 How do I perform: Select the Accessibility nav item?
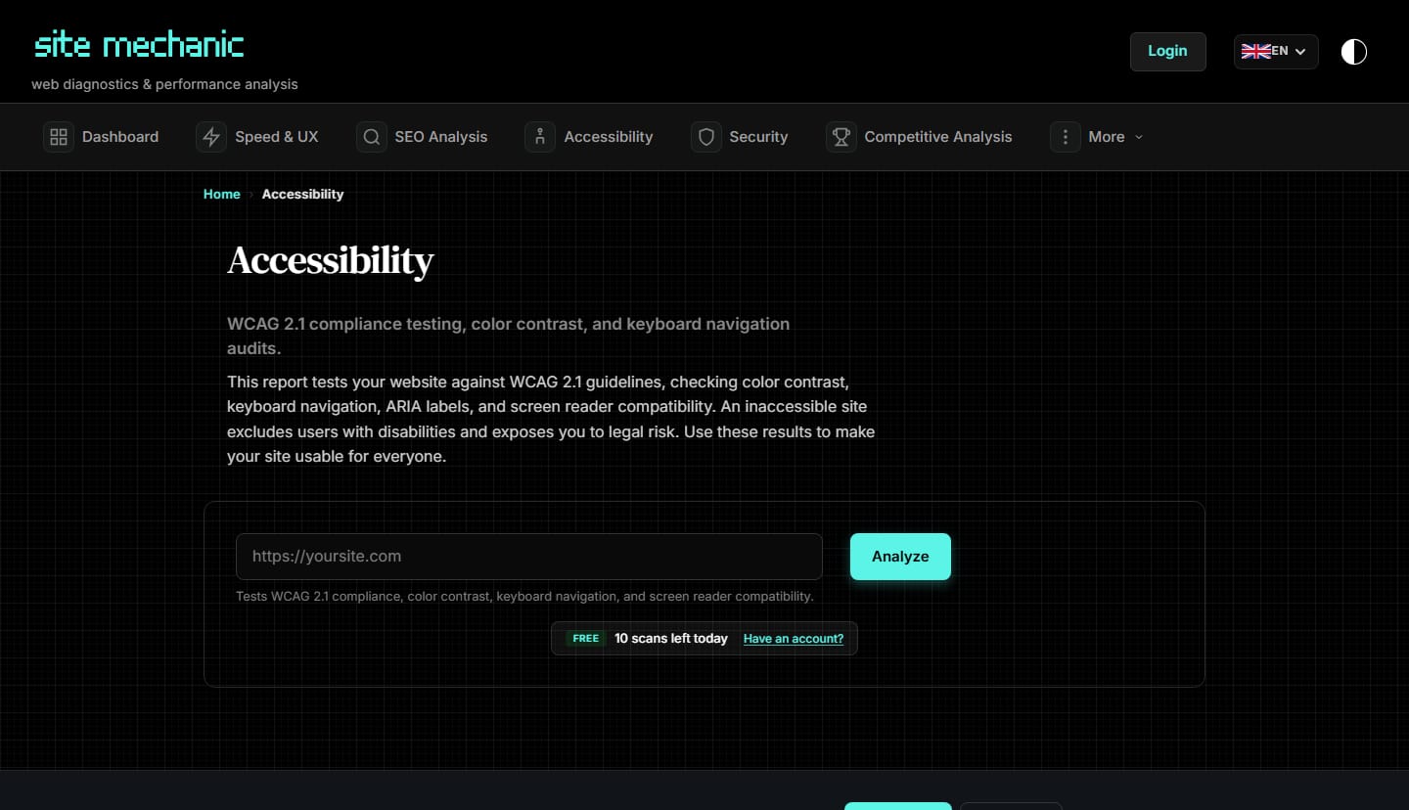pos(590,137)
